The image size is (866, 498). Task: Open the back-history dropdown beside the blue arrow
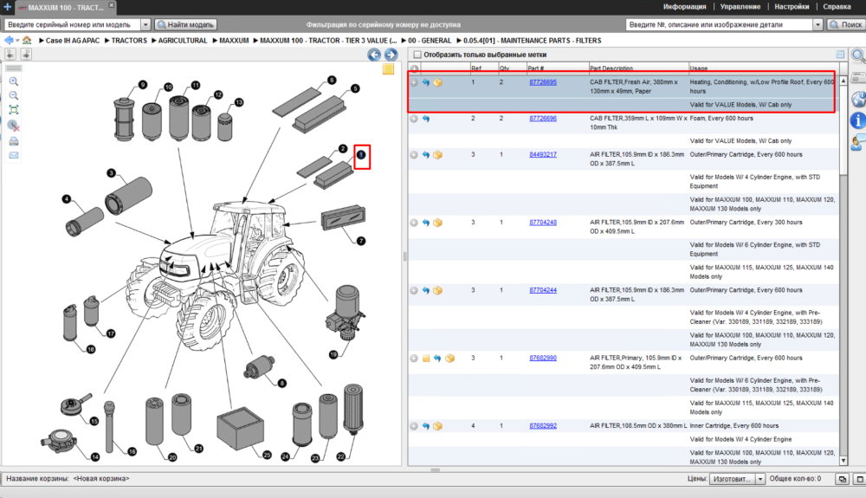tap(17, 41)
